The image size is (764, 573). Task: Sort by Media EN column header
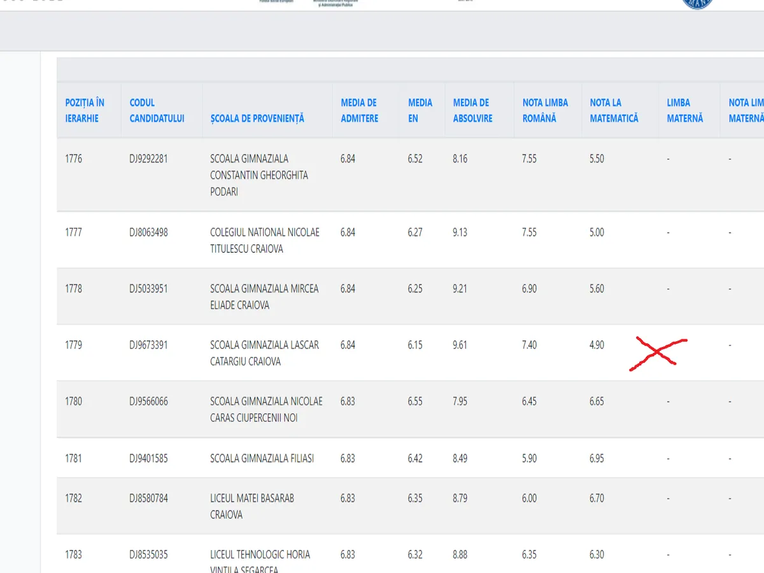pos(420,110)
